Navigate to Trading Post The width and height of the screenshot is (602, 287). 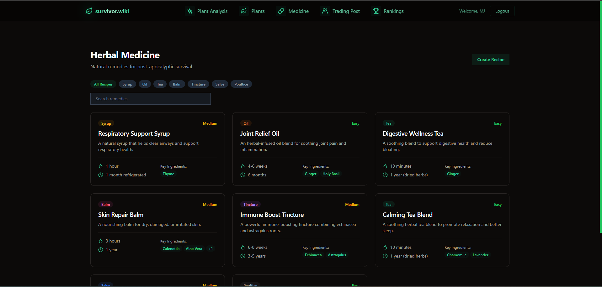pyautogui.click(x=340, y=11)
